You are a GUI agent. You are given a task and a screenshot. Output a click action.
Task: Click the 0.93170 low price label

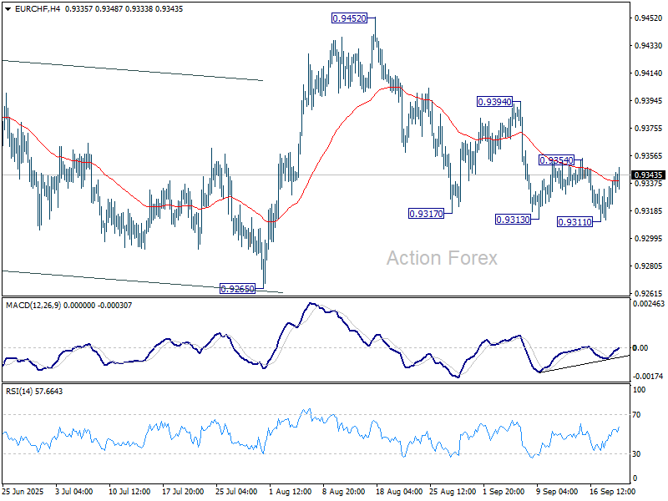coord(426,214)
